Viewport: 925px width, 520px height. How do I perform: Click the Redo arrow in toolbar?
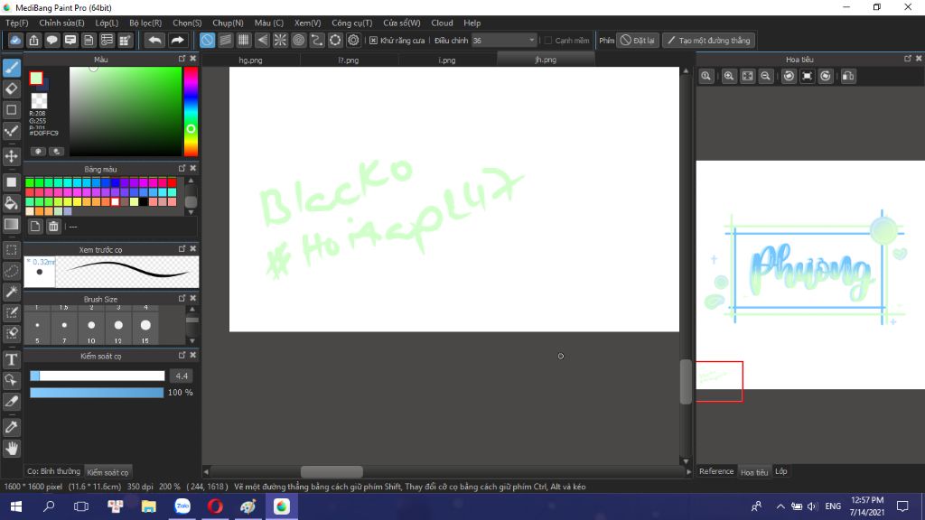177,40
